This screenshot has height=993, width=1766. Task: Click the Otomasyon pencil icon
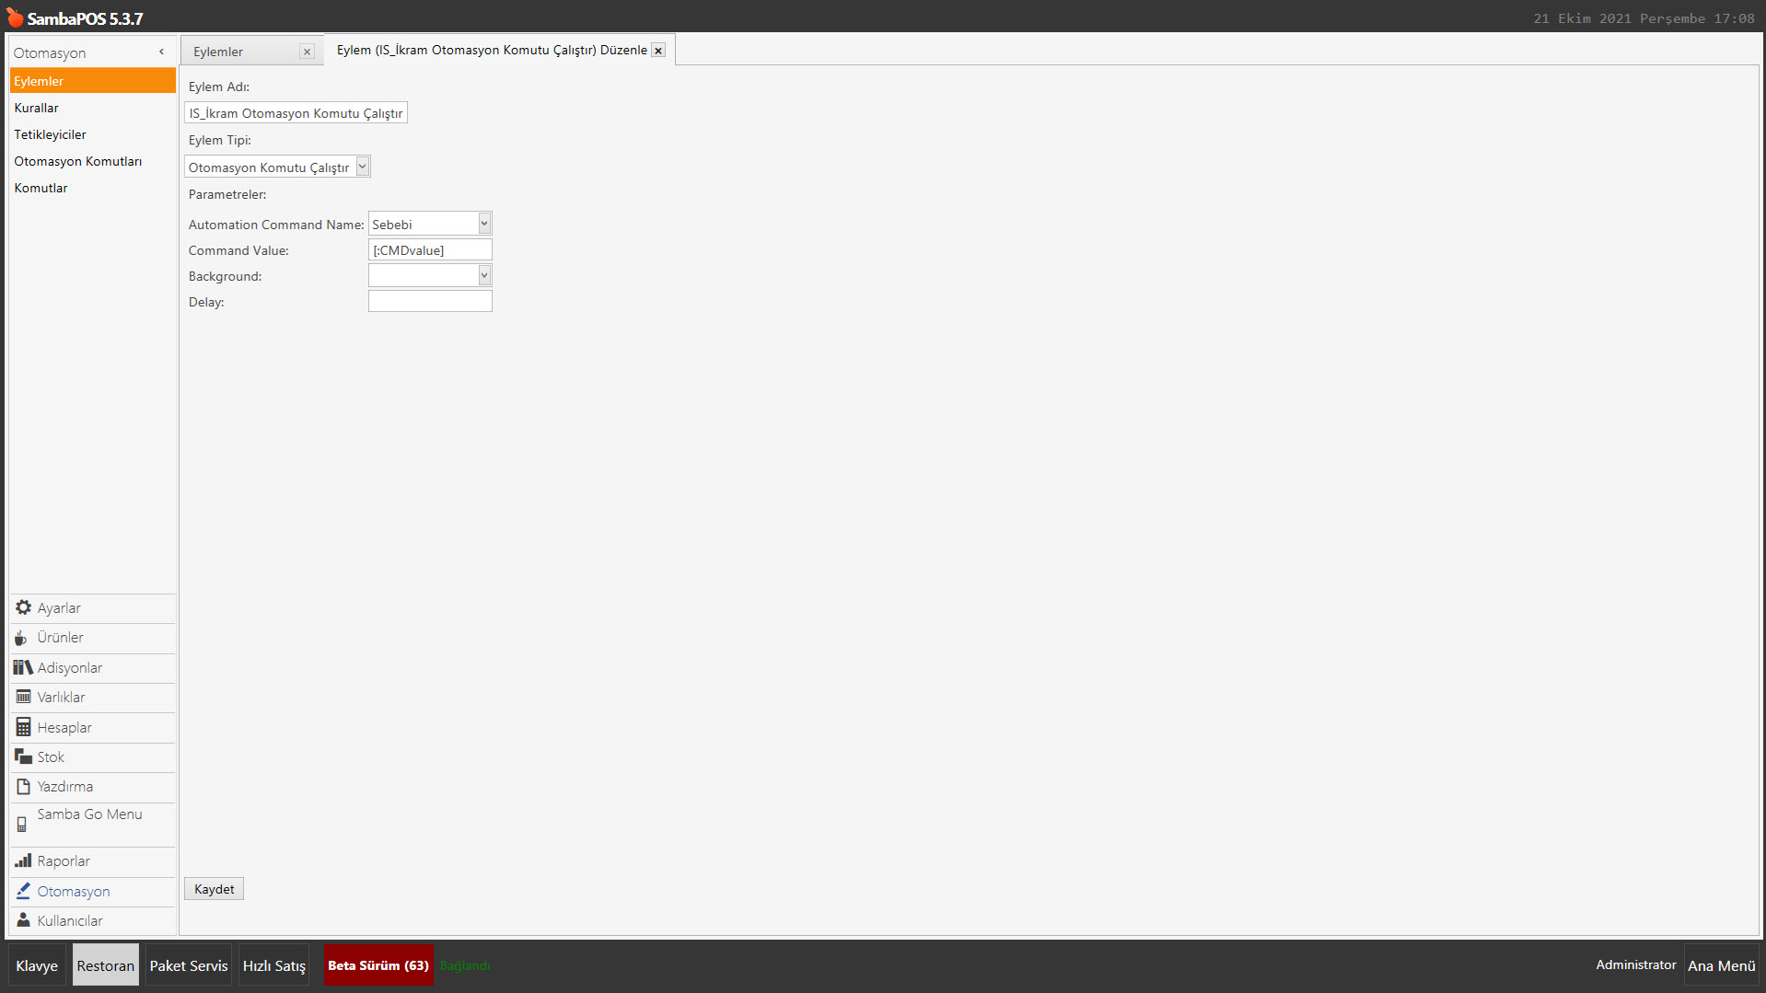pyautogui.click(x=23, y=890)
